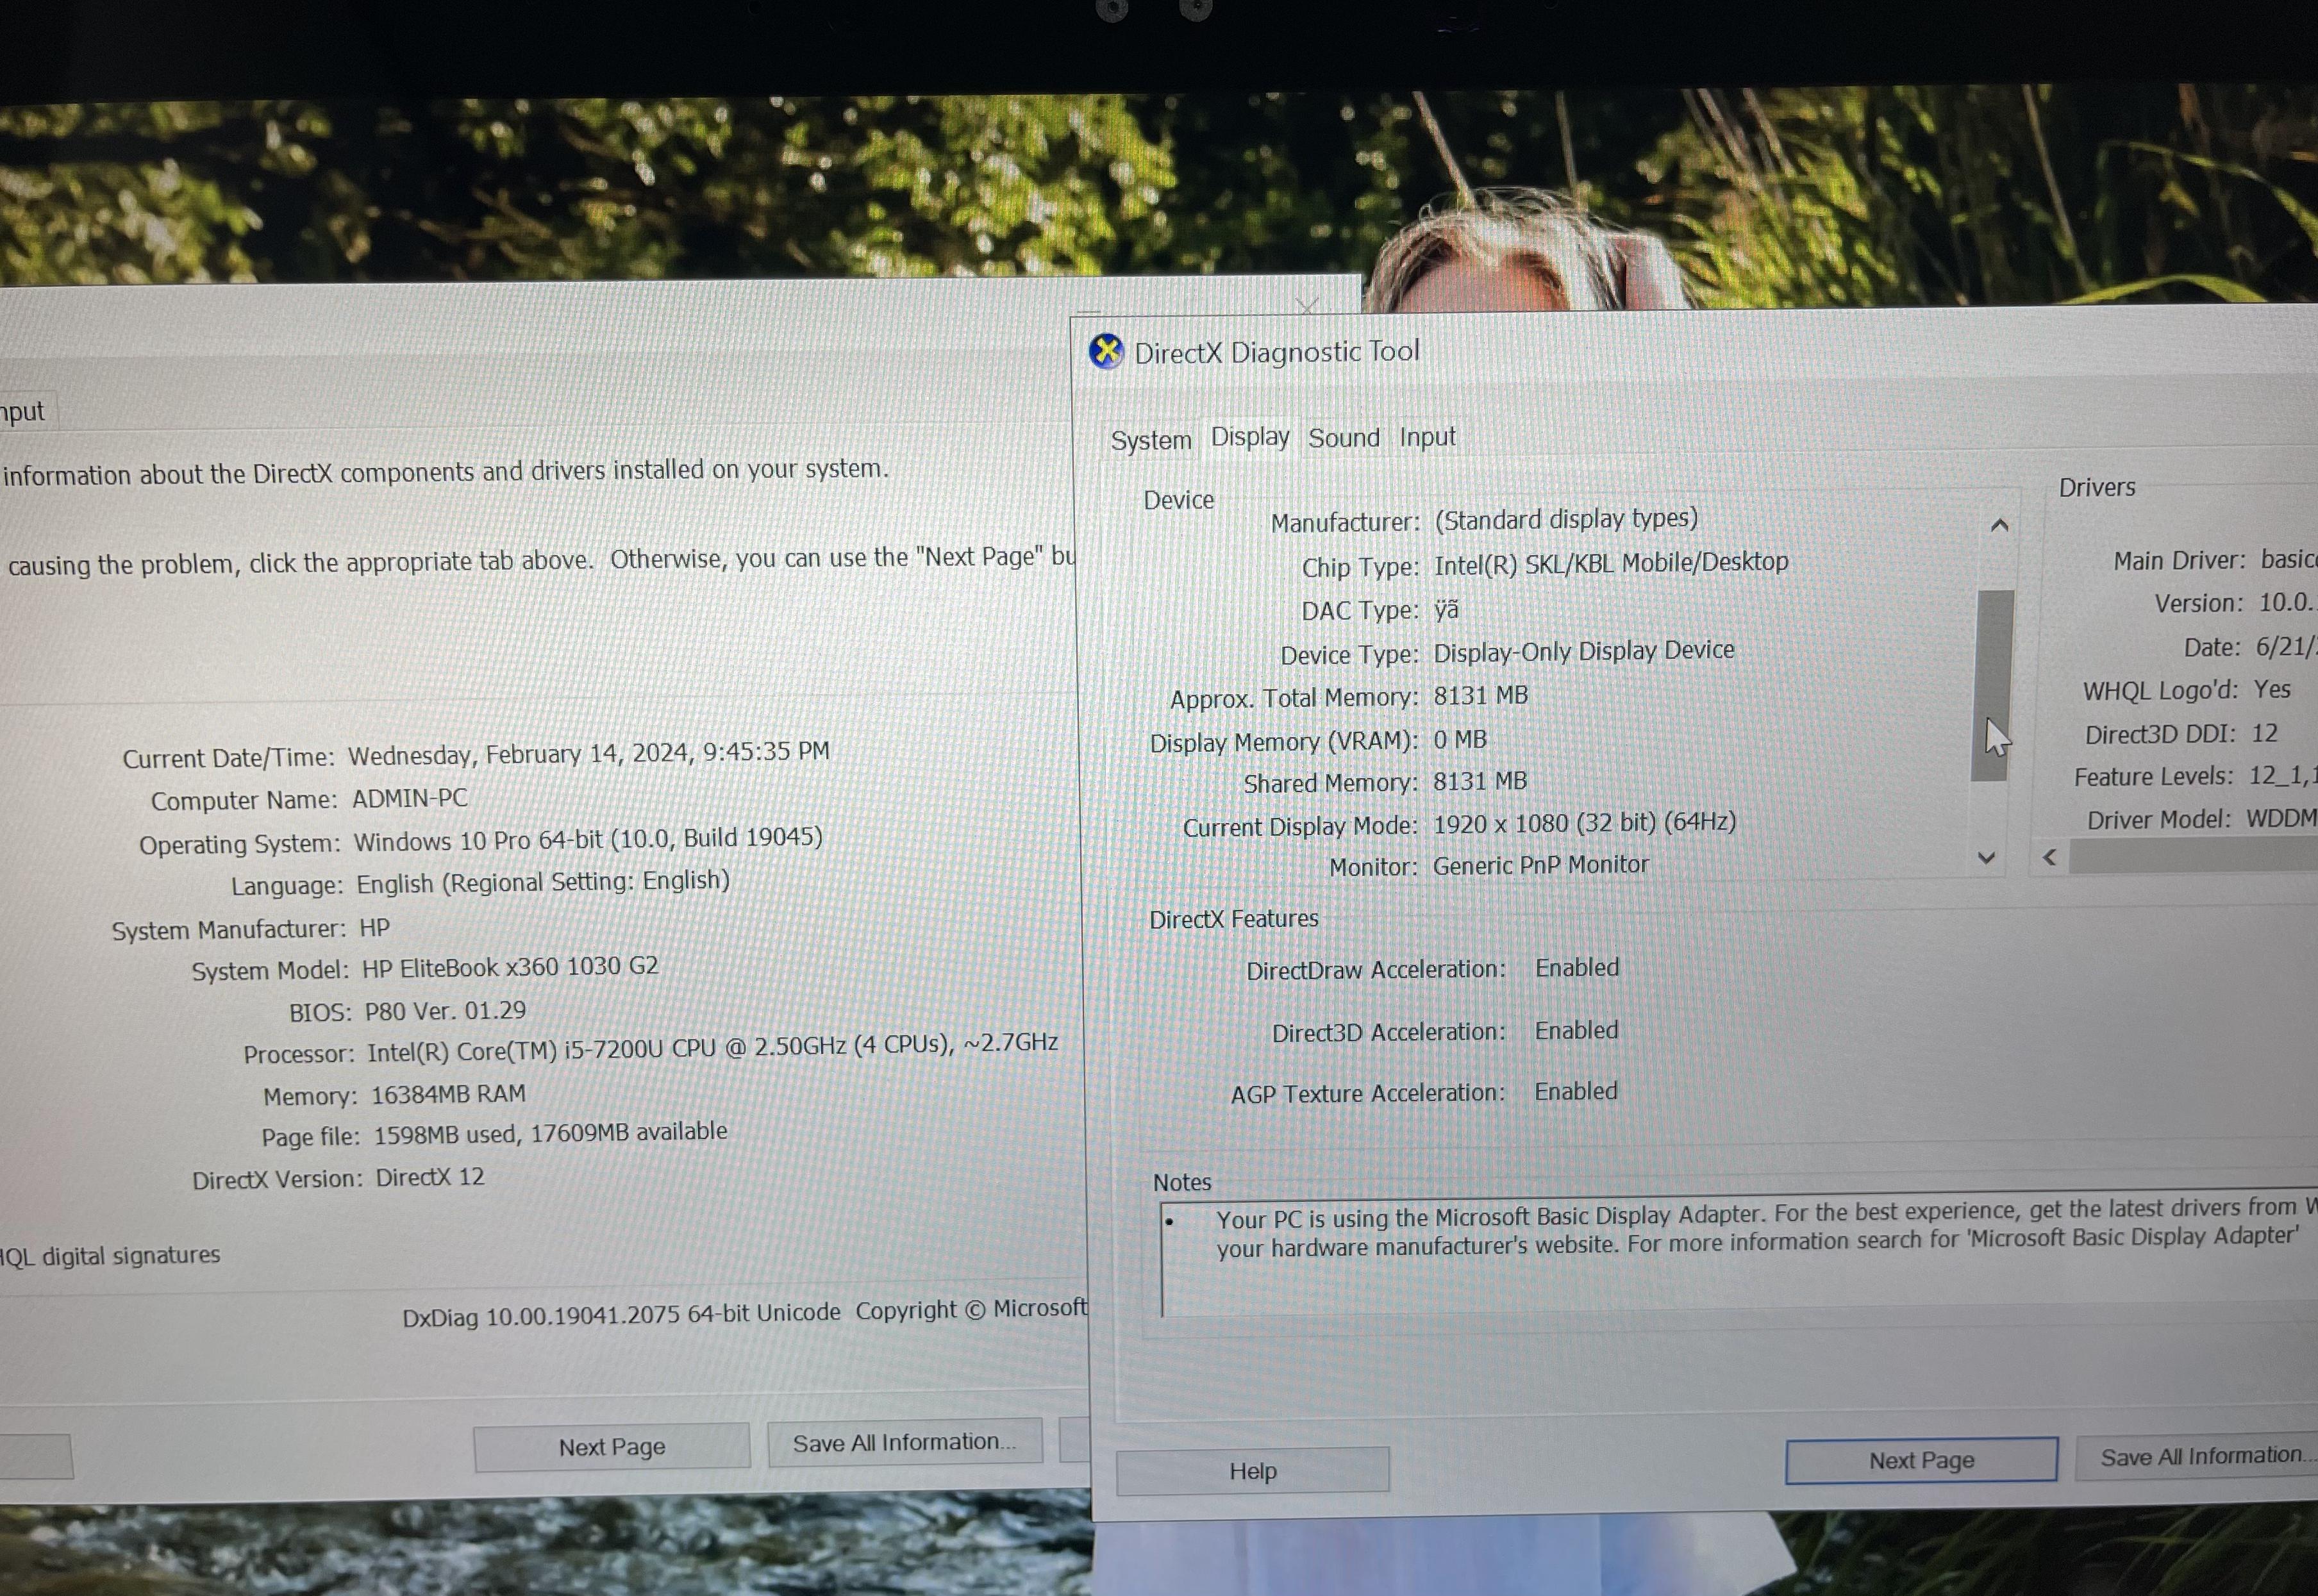Viewport: 2318px width, 1596px height.
Task: Open the Display tab
Action: [x=1250, y=437]
